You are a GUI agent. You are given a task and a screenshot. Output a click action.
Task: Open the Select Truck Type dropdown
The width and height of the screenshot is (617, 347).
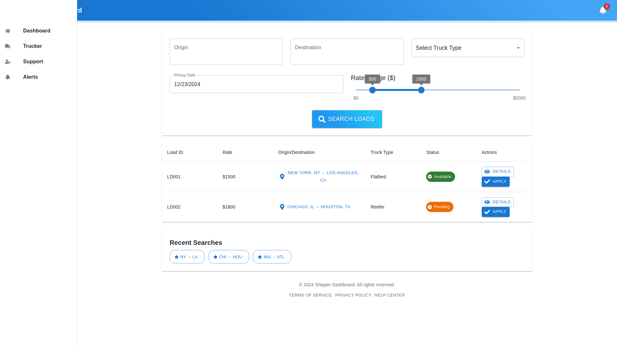pyautogui.click(x=463, y=48)
